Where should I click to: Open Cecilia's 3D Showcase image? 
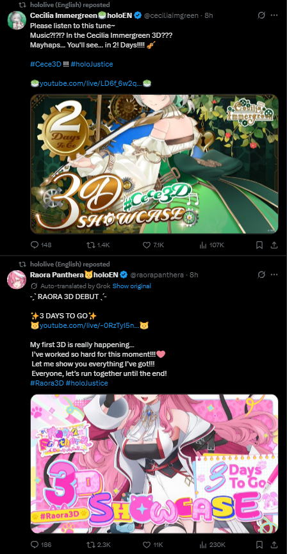point(154,164)
